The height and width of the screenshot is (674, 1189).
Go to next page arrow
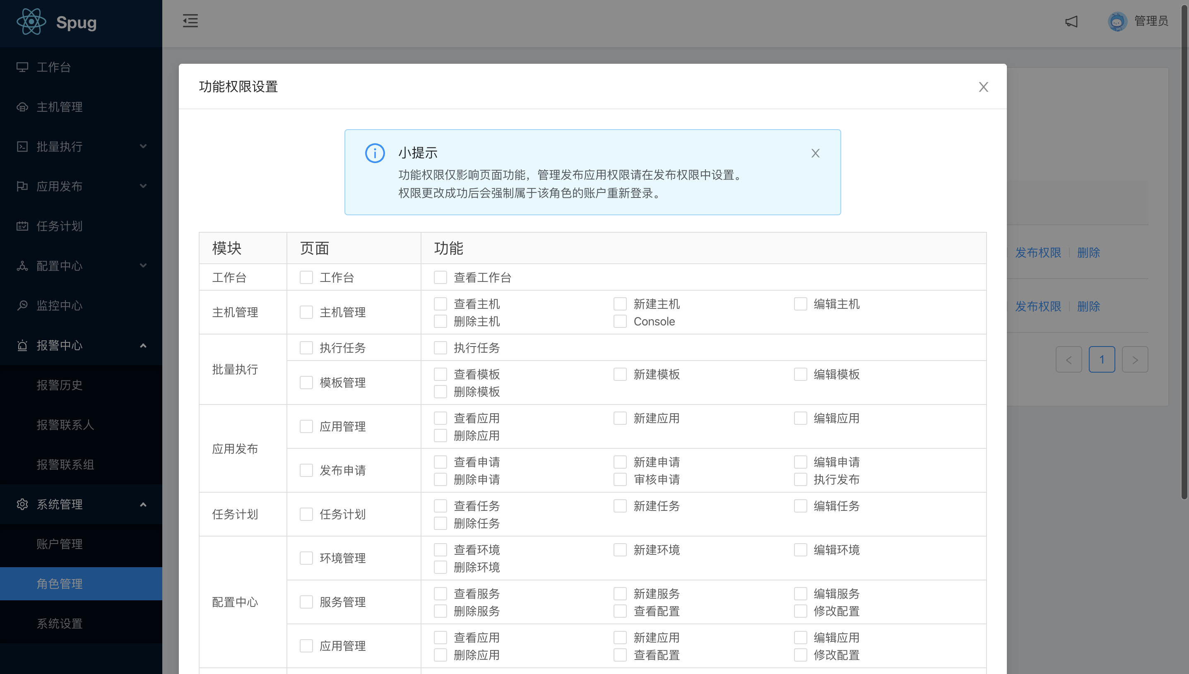point(1134,360)
